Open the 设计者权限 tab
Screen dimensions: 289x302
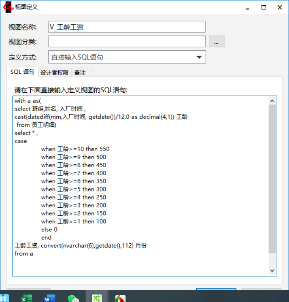click(55, 73)
